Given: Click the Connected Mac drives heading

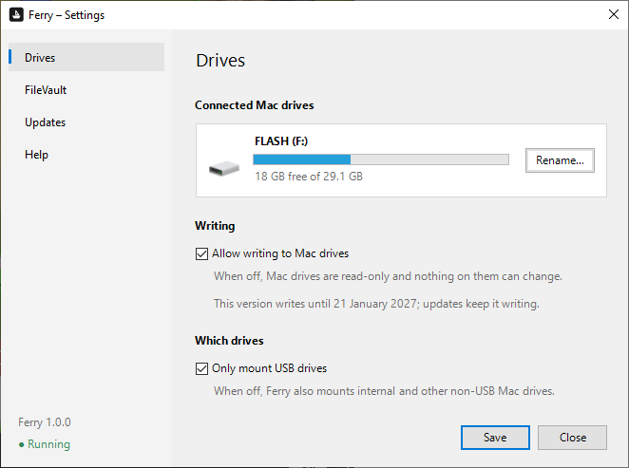Looking at the screenshot, I should click(x=255, y=105).
